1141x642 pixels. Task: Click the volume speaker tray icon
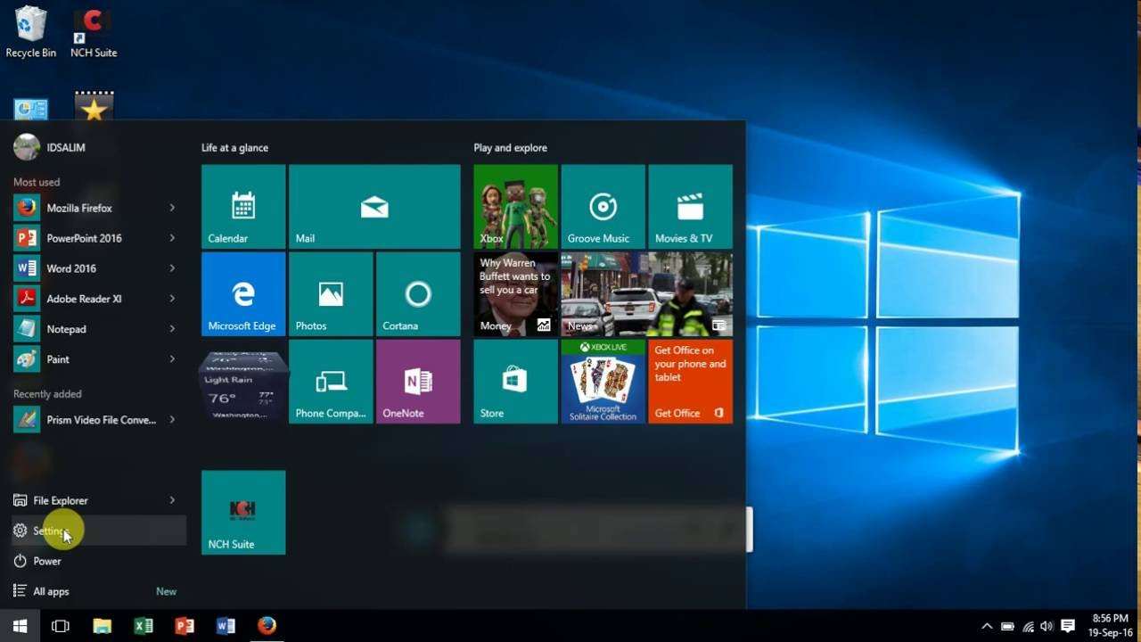pos(1047,626)
